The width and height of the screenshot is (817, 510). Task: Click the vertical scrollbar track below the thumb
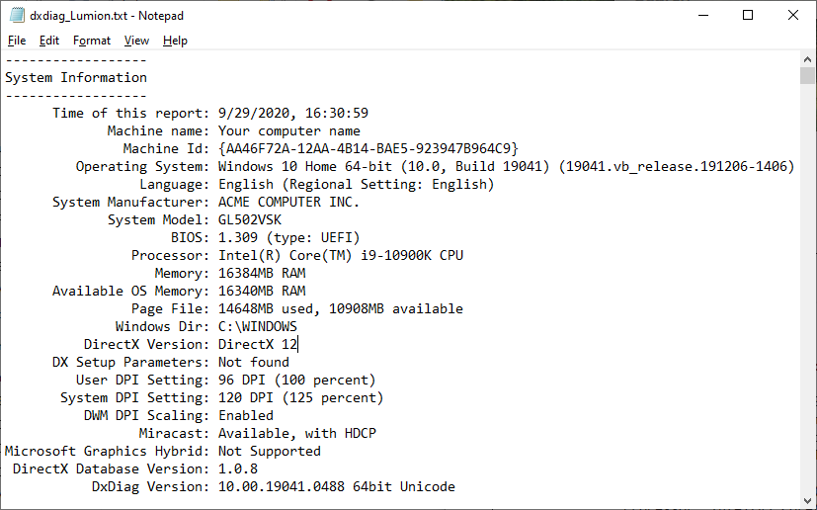(x=807, y=297)
